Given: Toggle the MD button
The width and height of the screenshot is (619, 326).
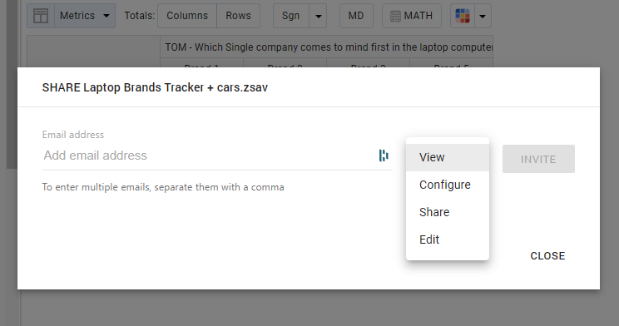Looking at the screenshot, I should pyautogui.click(x=356, y=16).
